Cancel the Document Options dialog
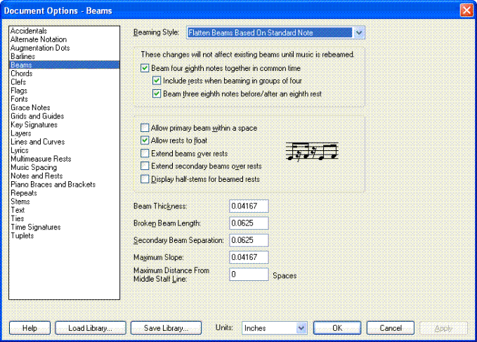Image resolution: width=477 pixels, height=342 pixels. (x=390, y=328)
